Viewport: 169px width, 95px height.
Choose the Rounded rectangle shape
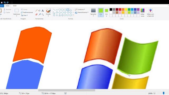pos(65,10)
